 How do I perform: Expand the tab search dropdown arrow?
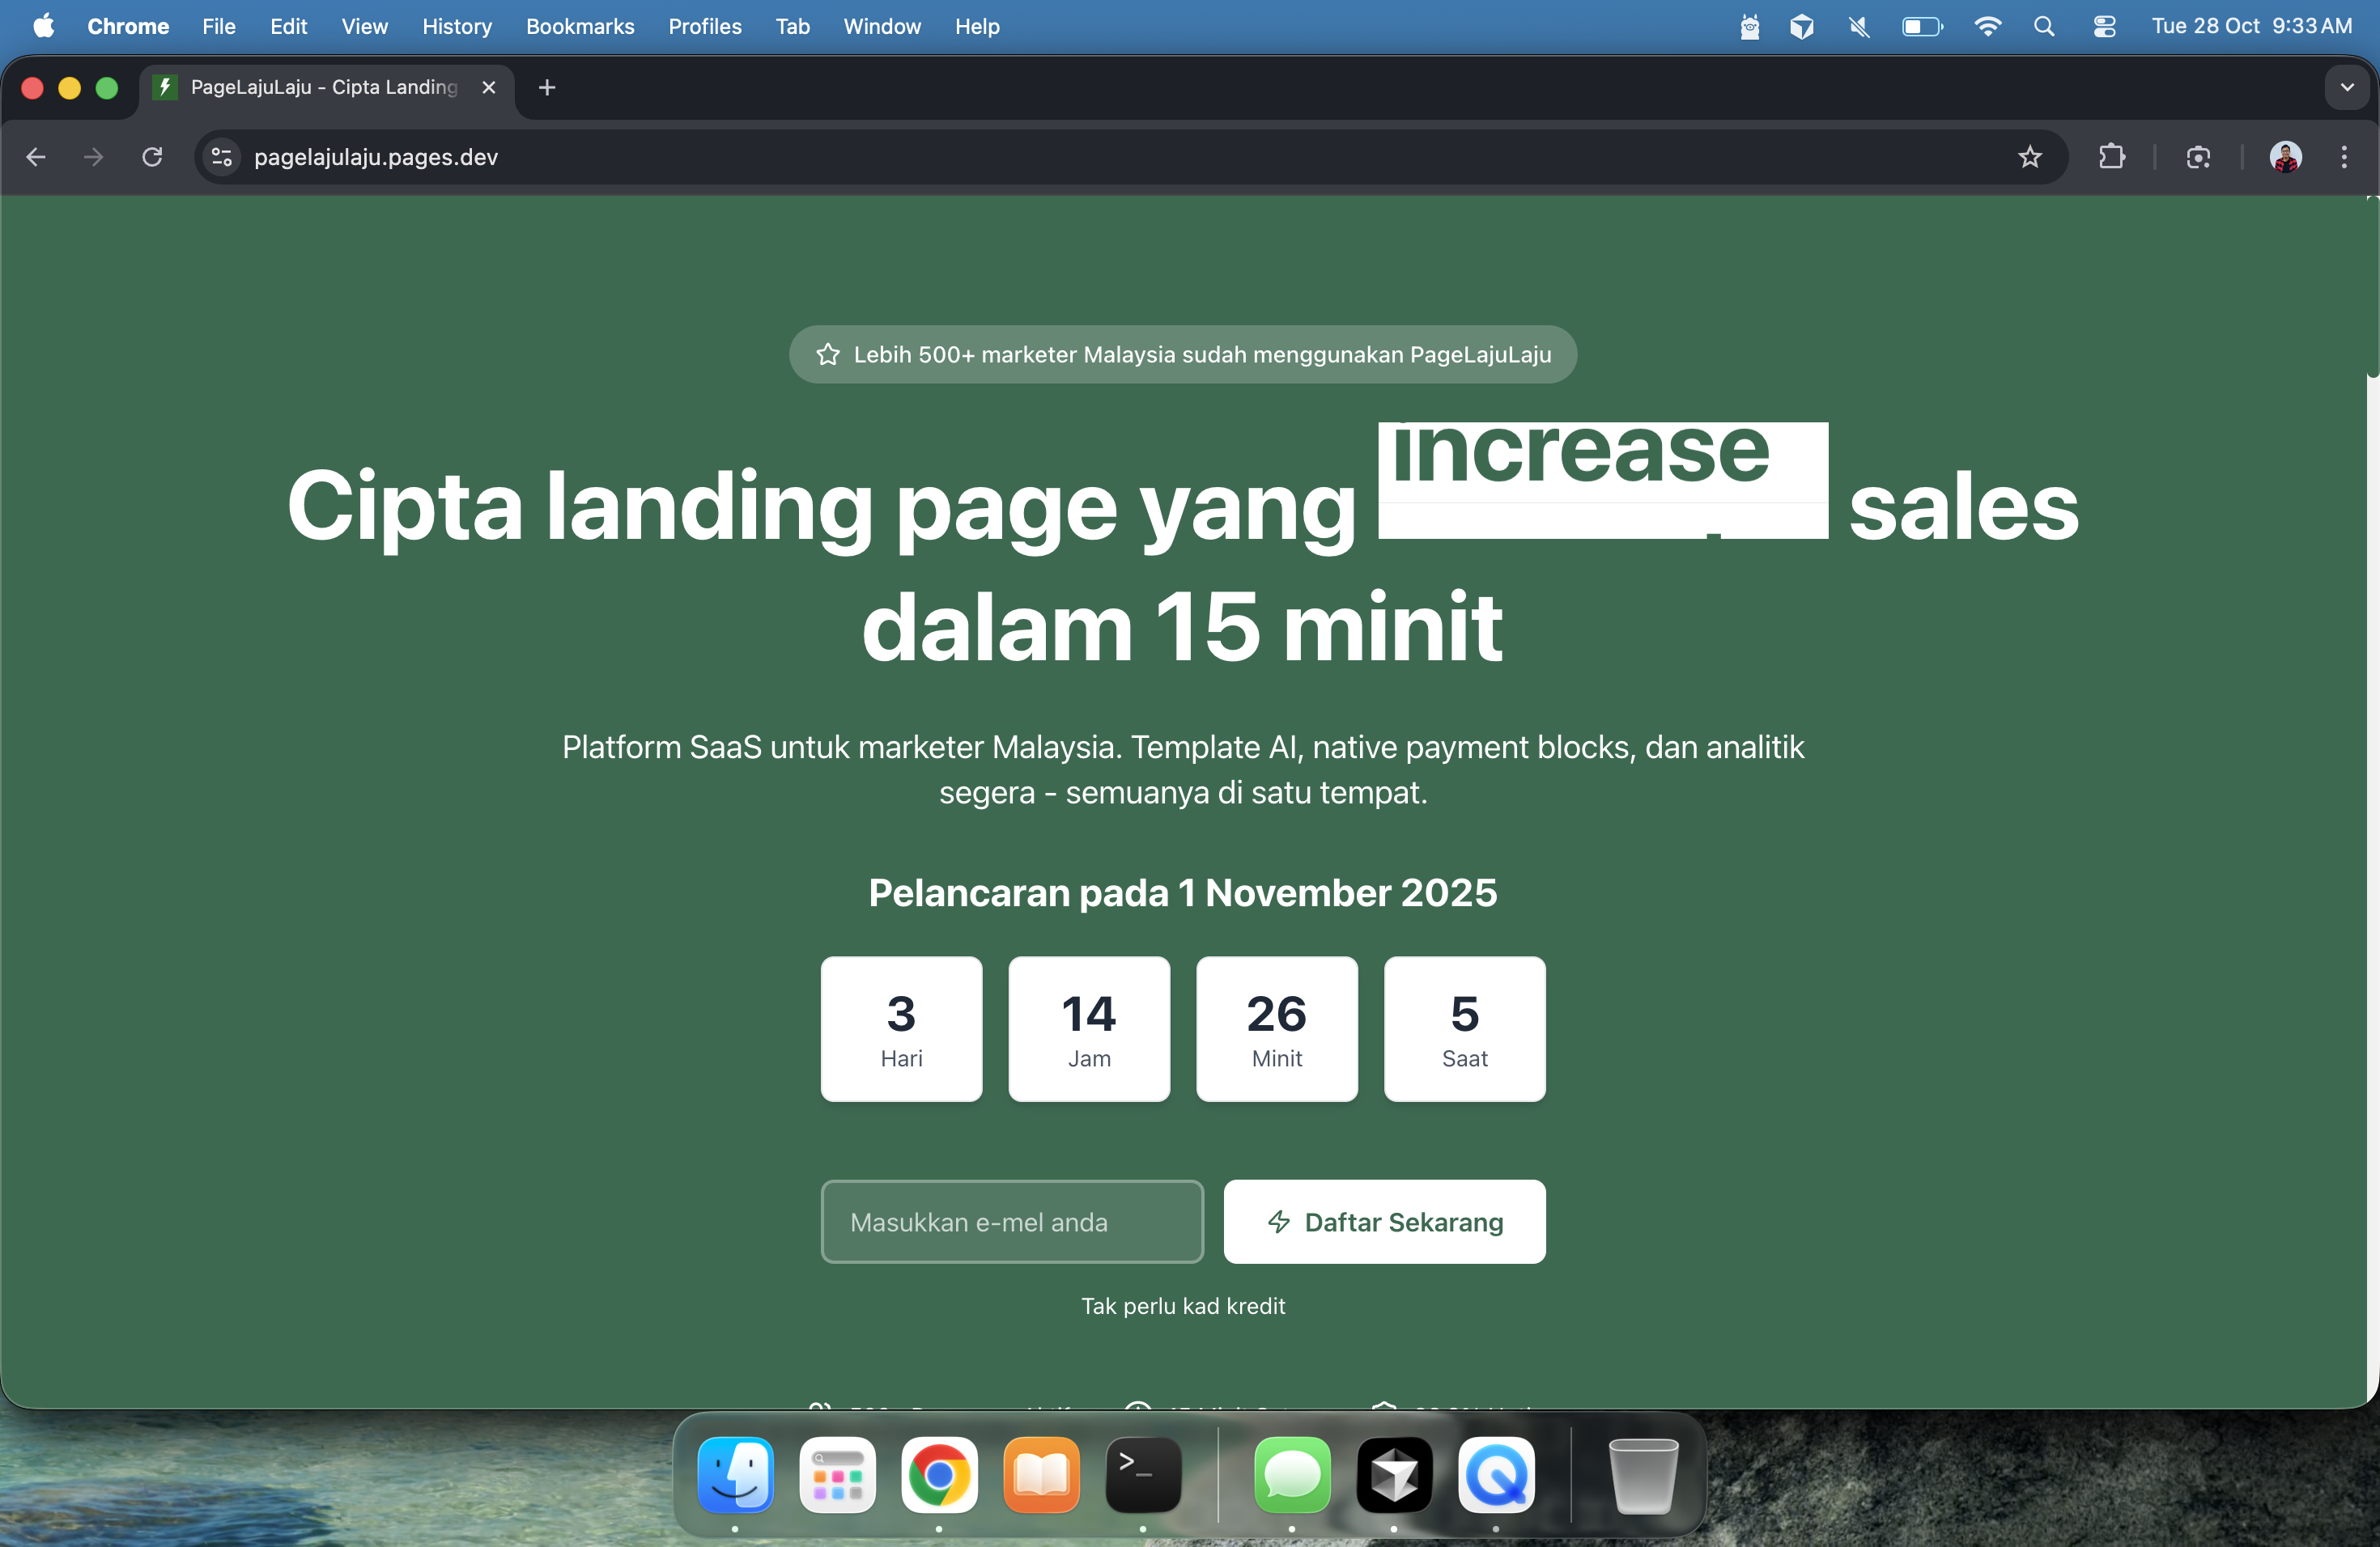coord(2346,88)
